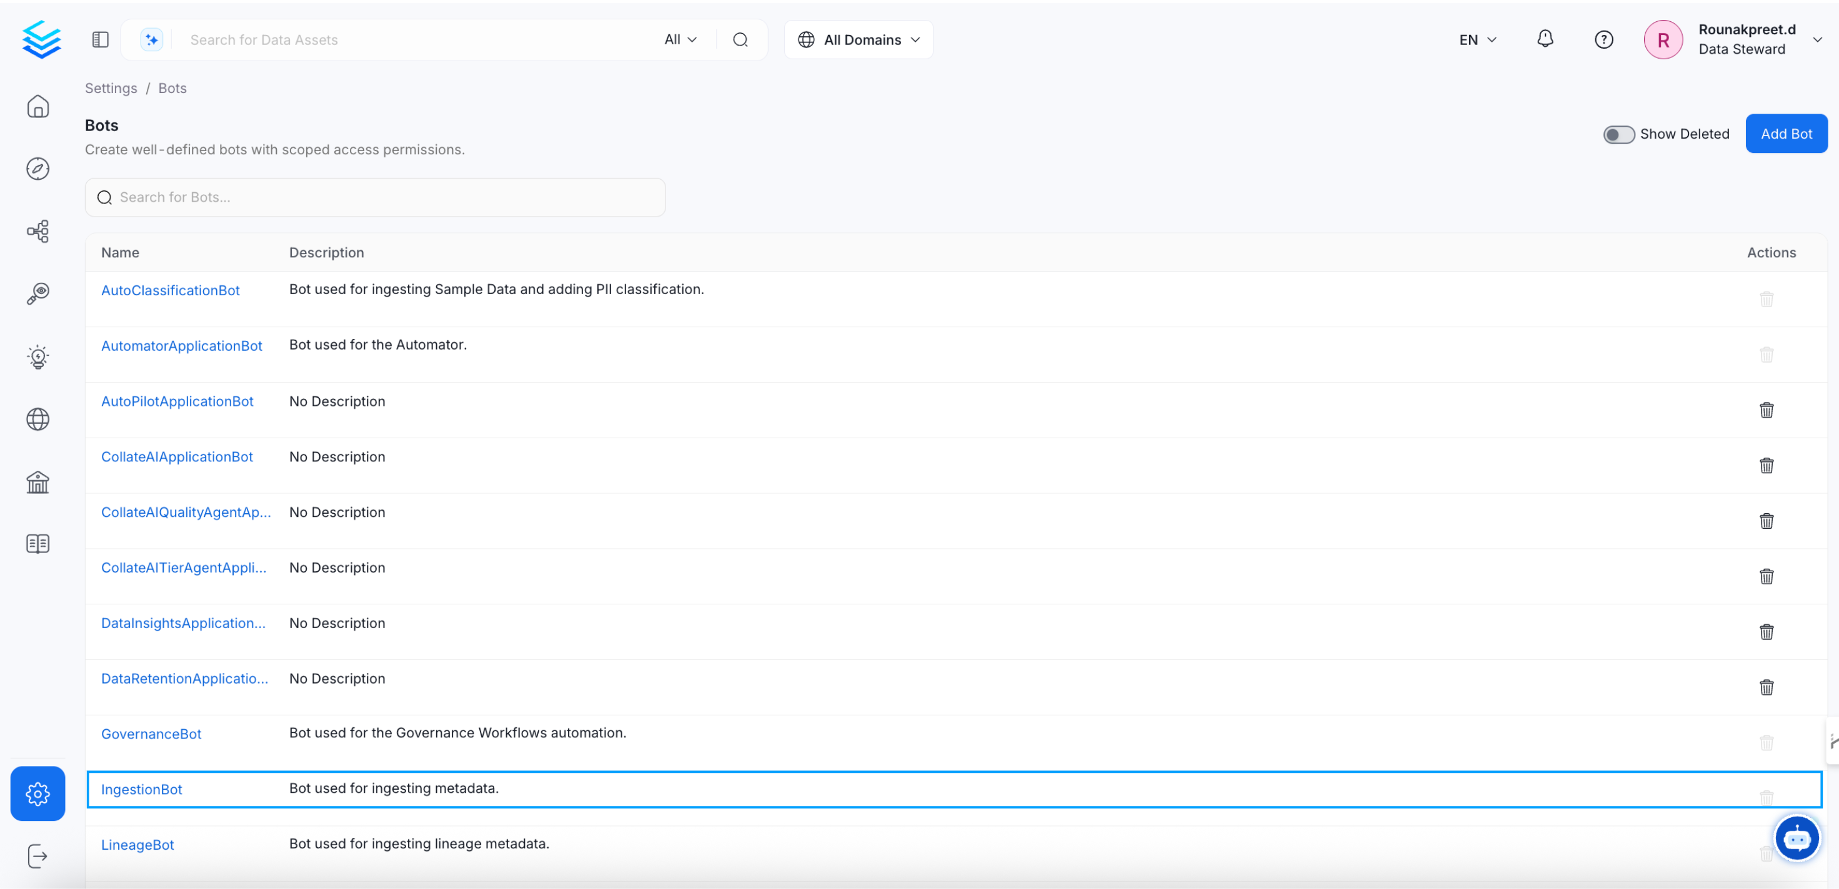Open the IngestionBot link
The width and height of the screenshot is (1839, 889).
141,789
